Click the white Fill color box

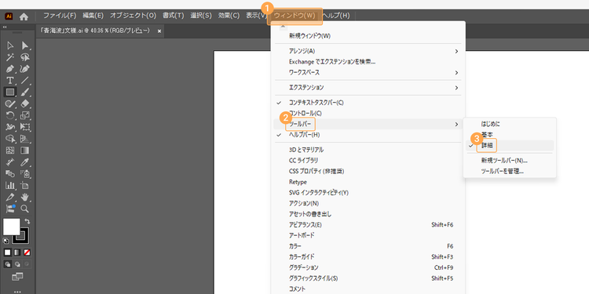tap(11, 227)
